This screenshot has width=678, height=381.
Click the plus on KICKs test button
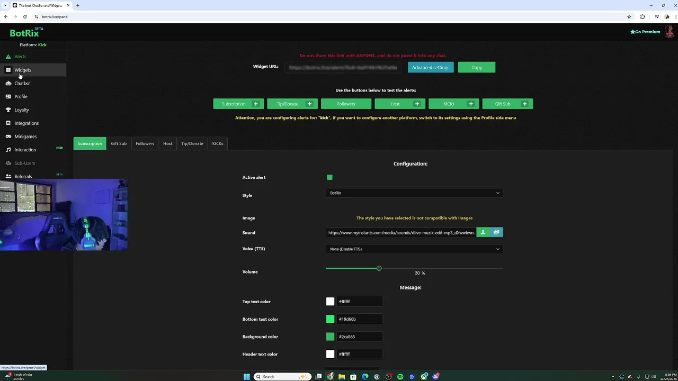pyautogui.click(x=471, y=104)
